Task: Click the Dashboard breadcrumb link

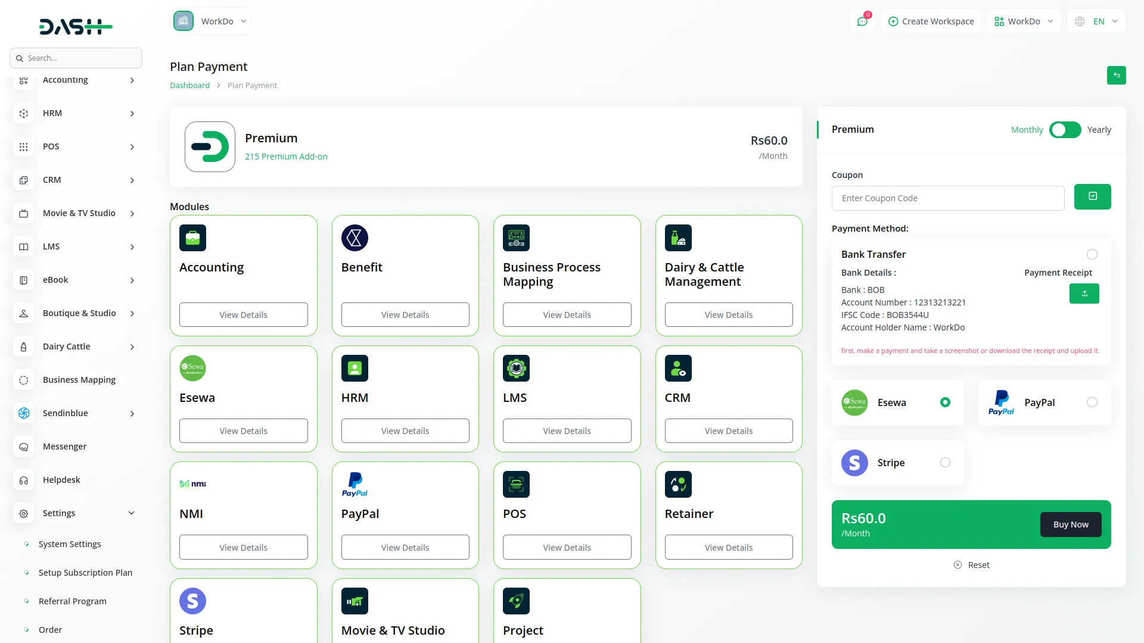Action: [x=189, y=85]
